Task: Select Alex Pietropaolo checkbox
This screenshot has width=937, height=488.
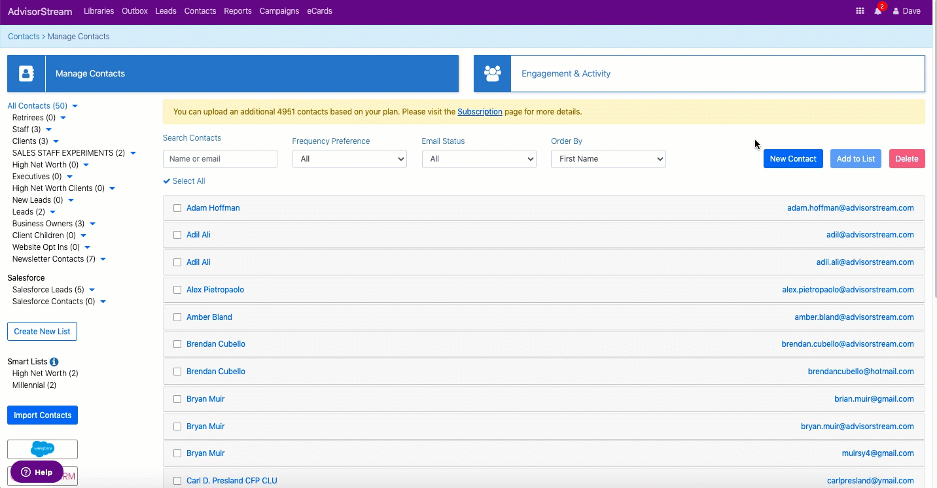Action: coord(177,290)
